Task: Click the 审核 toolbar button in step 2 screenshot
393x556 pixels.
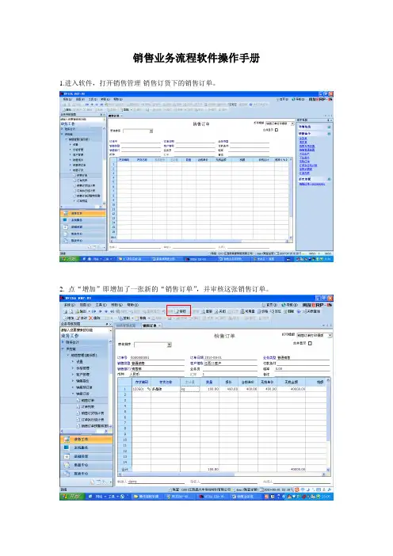Action: click(180, 311)
